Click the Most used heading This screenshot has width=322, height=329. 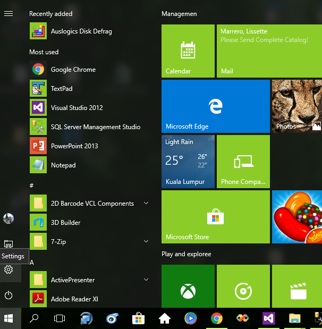44,52
